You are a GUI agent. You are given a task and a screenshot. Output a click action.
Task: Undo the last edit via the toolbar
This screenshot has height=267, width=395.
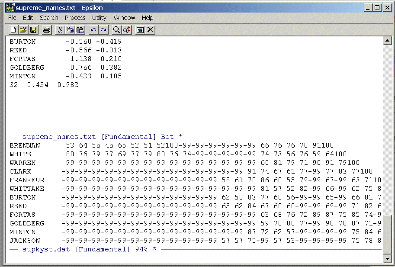pos(93,30)
